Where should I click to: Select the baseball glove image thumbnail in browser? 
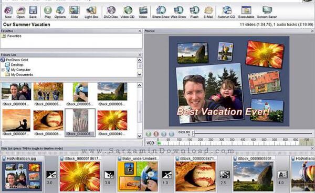48,120
